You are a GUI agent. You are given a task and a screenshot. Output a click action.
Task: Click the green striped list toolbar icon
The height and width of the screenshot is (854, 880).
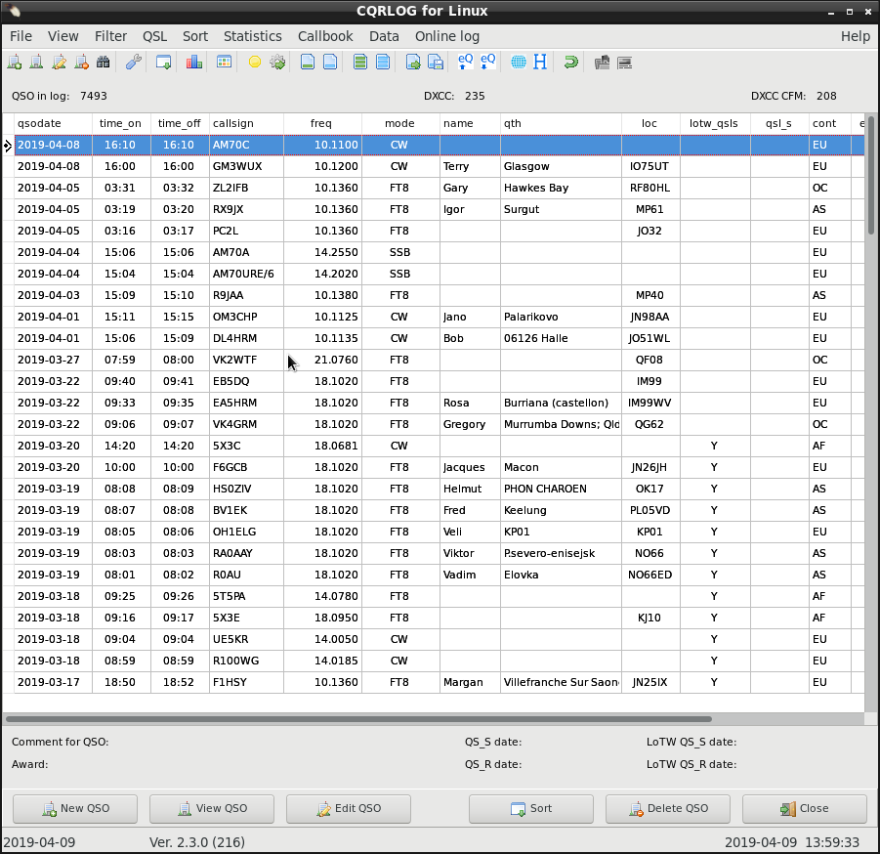[360, 62]
